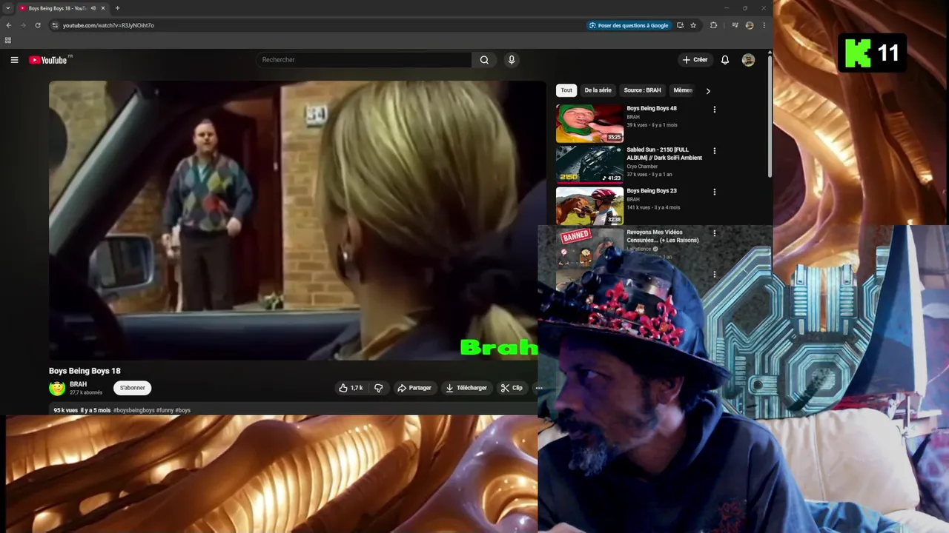Click the Créer button
The width and height of the screenshot is (949, 533).
click(x=695, y=60)
